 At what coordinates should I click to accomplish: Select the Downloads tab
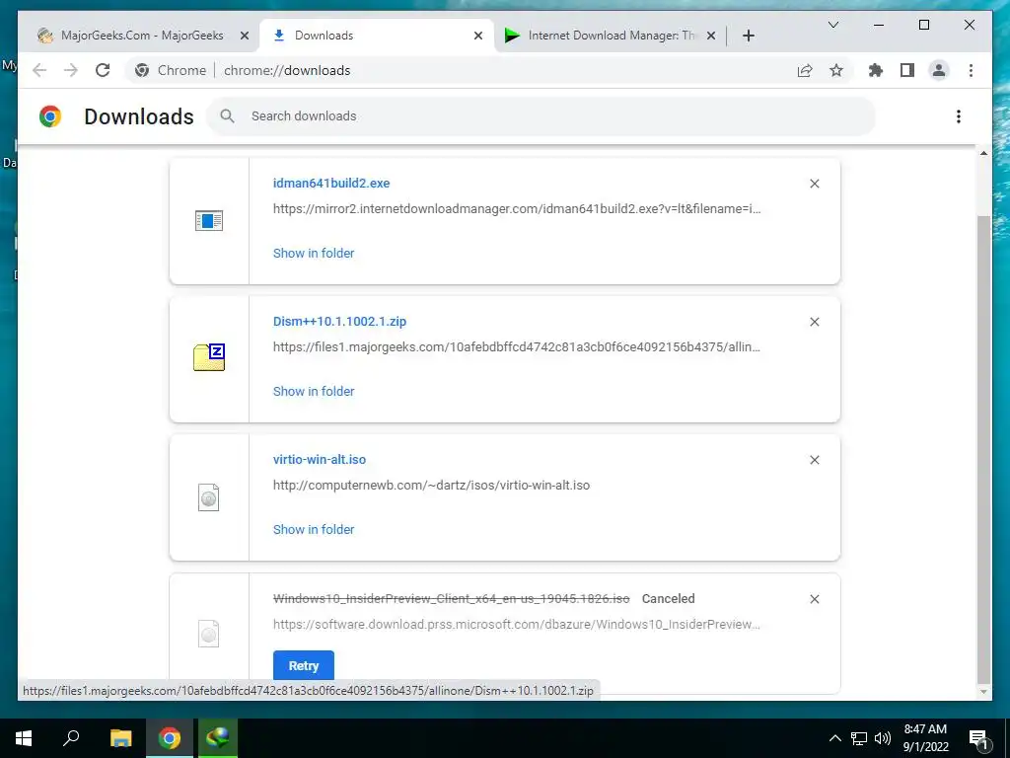coord(378,36)
